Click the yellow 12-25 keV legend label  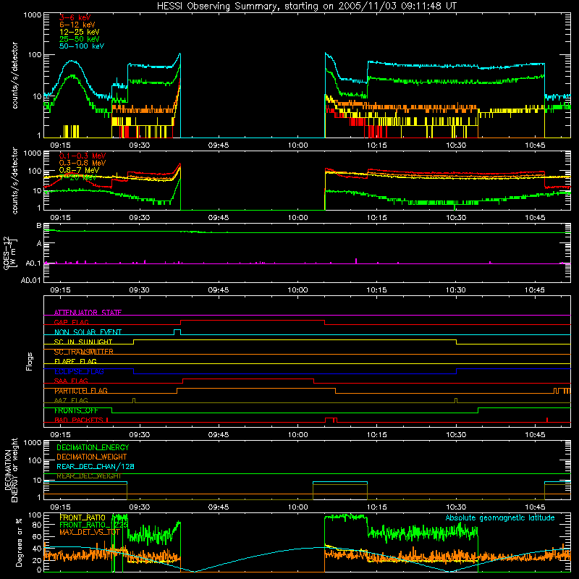pyautogui.click(x=80, y=32)
